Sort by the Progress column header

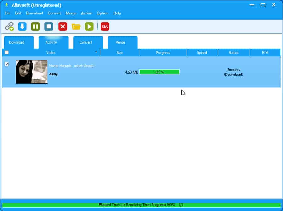[x=163, y=53]
